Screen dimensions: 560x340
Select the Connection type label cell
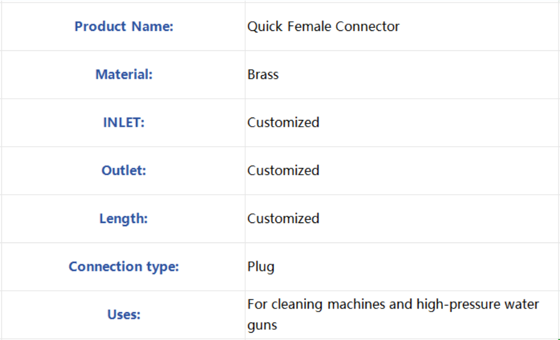tap(123, 267)
